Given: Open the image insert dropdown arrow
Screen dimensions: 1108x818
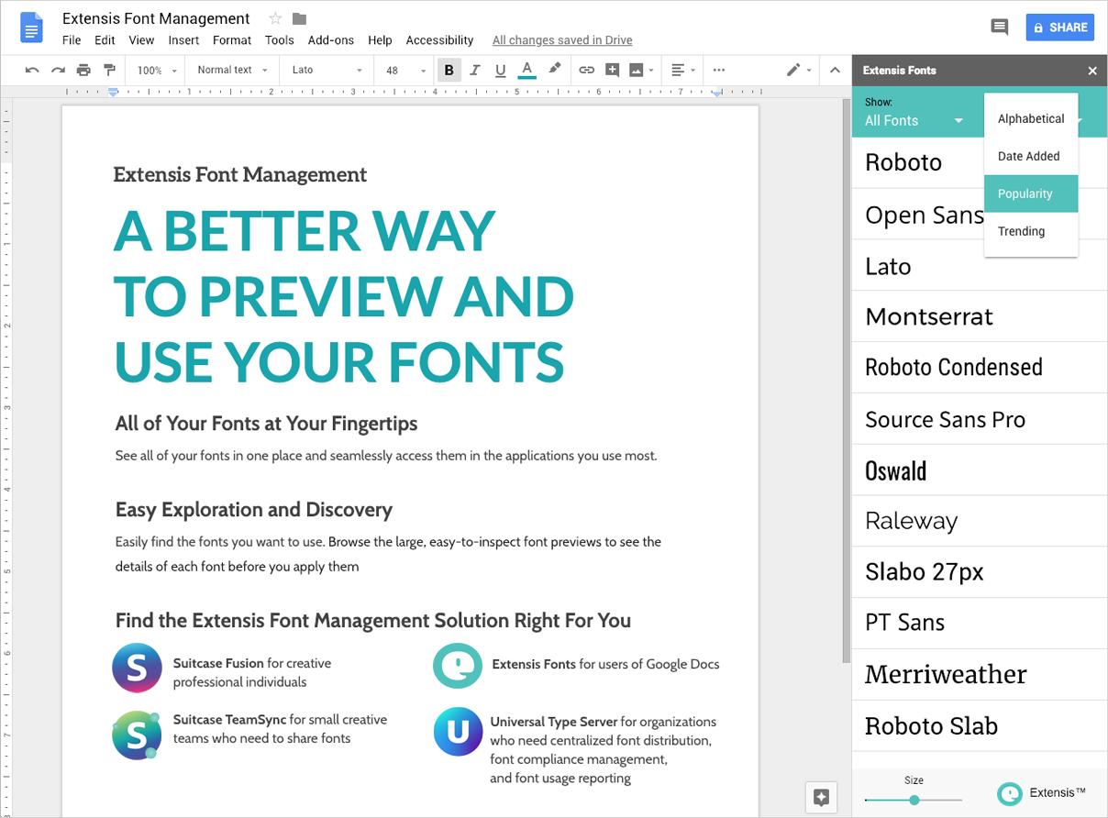Looking at the screenshot, I should [651, 71].
